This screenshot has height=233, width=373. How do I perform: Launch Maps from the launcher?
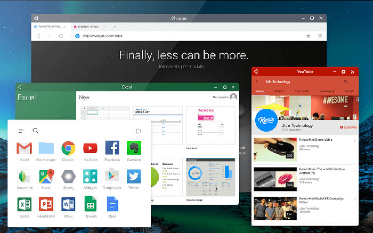(46, 176)
